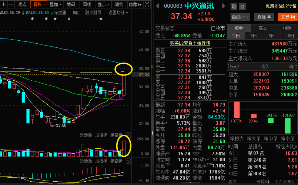
Task: Click 卖五 price 37.38 row
Action: 190,51
